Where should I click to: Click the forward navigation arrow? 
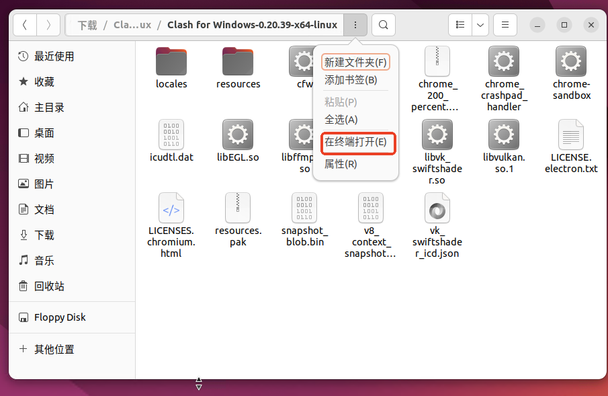[48, 26]
